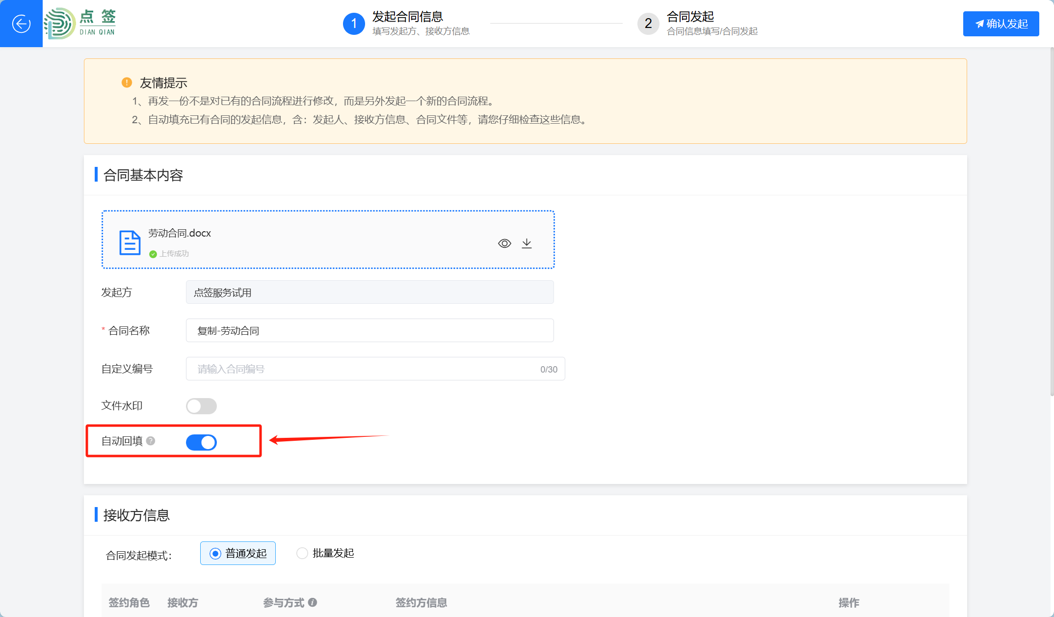Click the 友情提示 warning icon
This screenshot has width=1054, height=617.
click(x=127, y=82)
